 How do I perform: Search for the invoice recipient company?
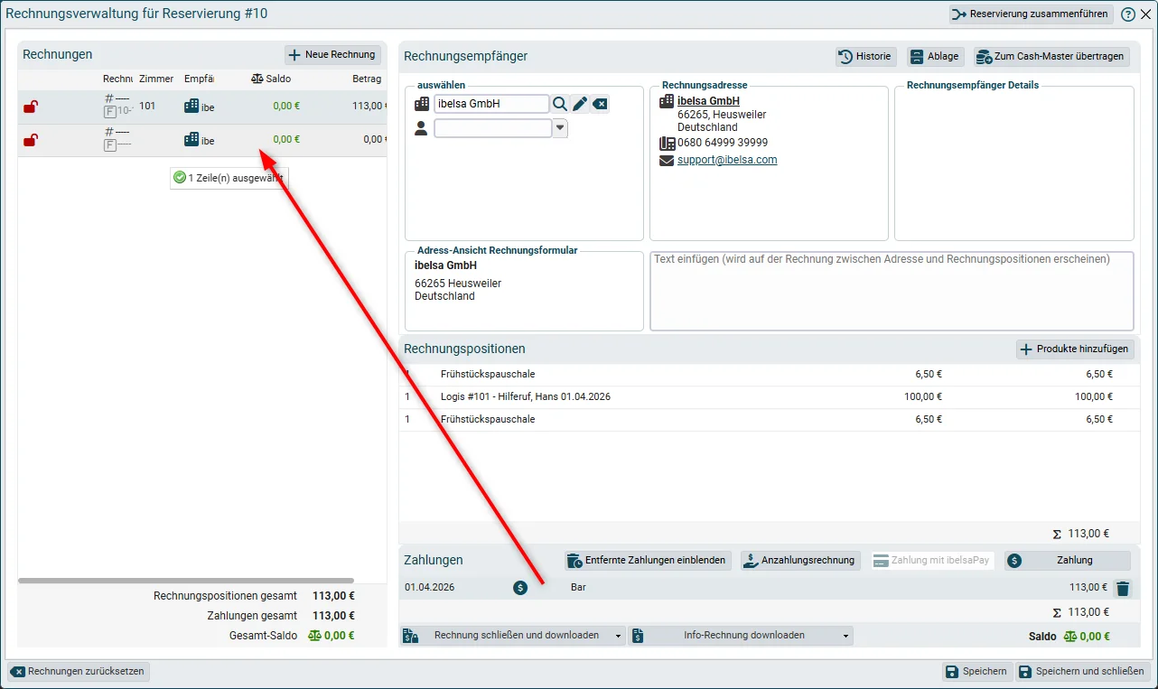[560, 104]
